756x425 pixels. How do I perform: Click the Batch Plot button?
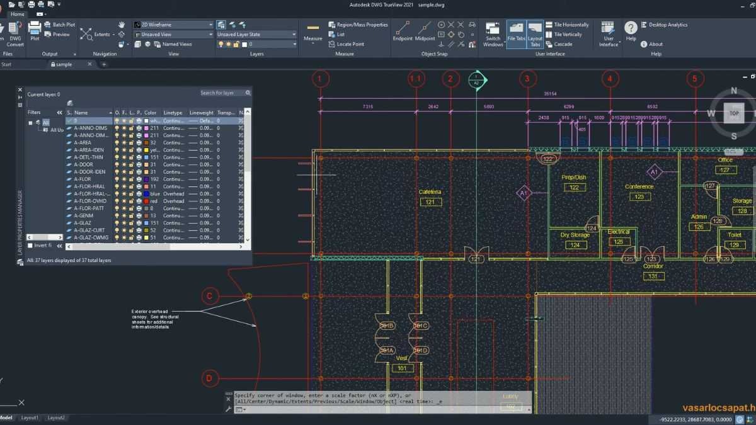(x=64, y=25)
